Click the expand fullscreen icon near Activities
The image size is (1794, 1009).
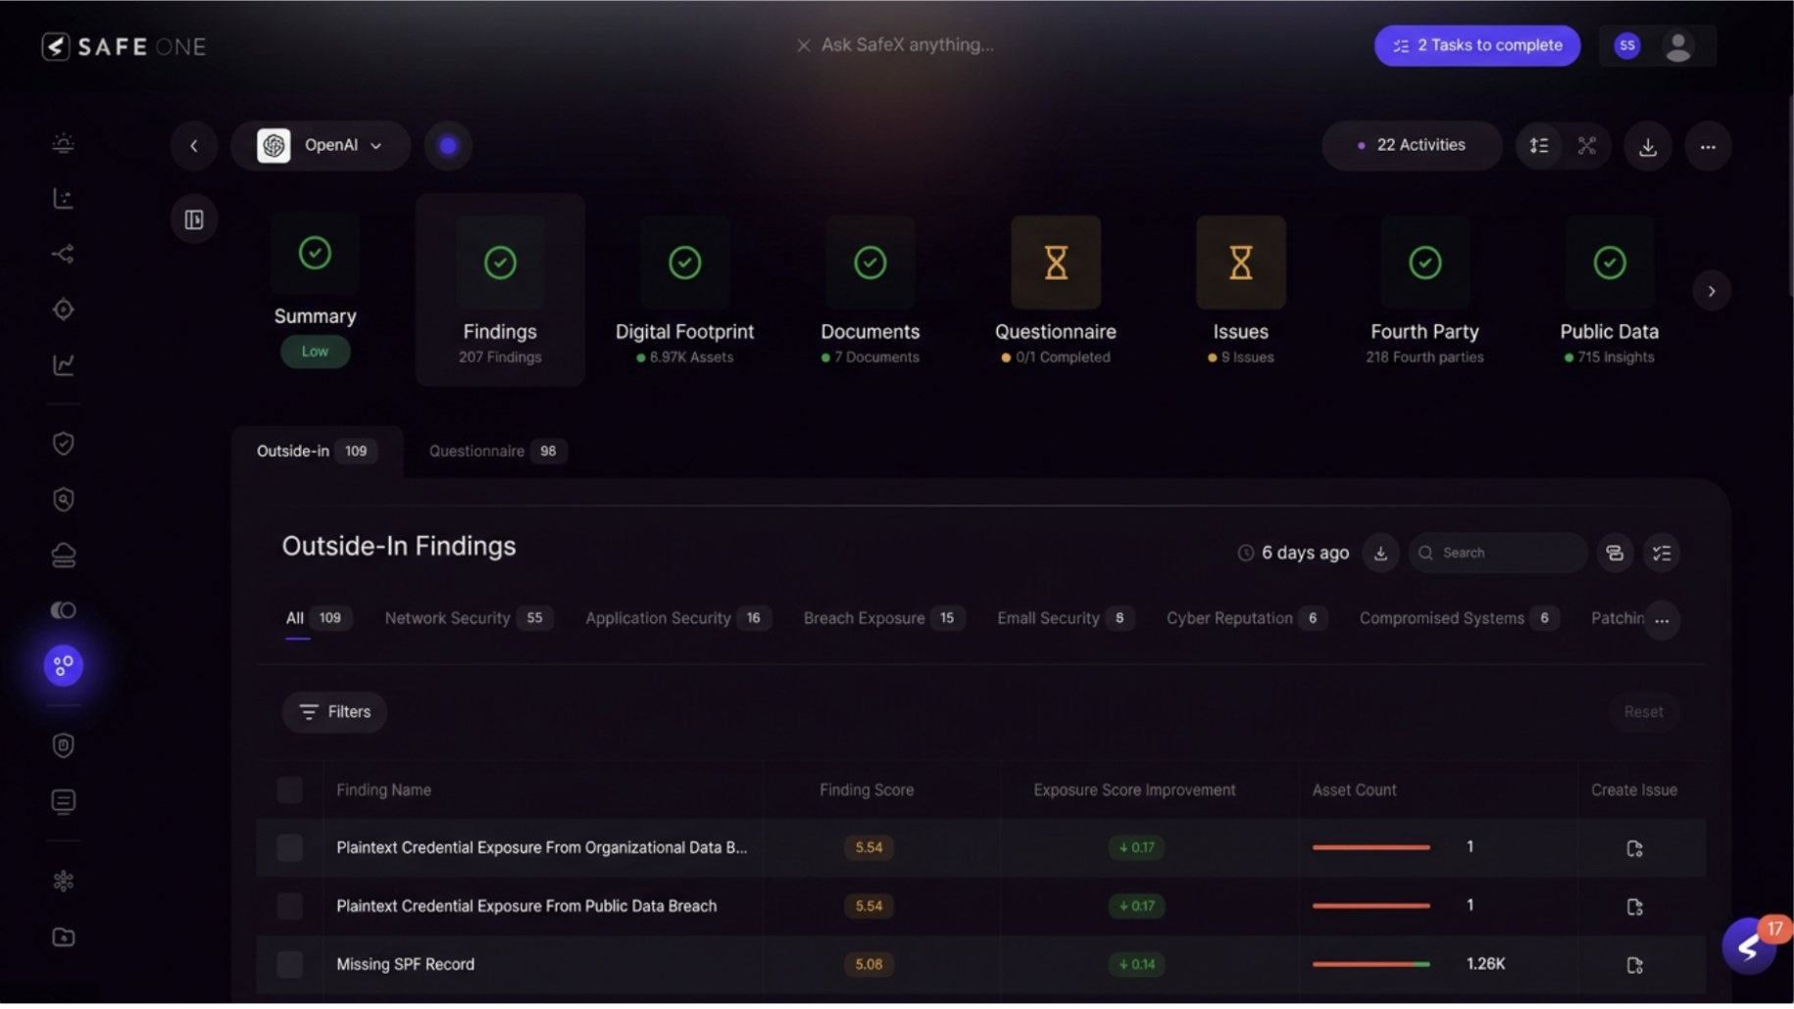click(1587, 146)
